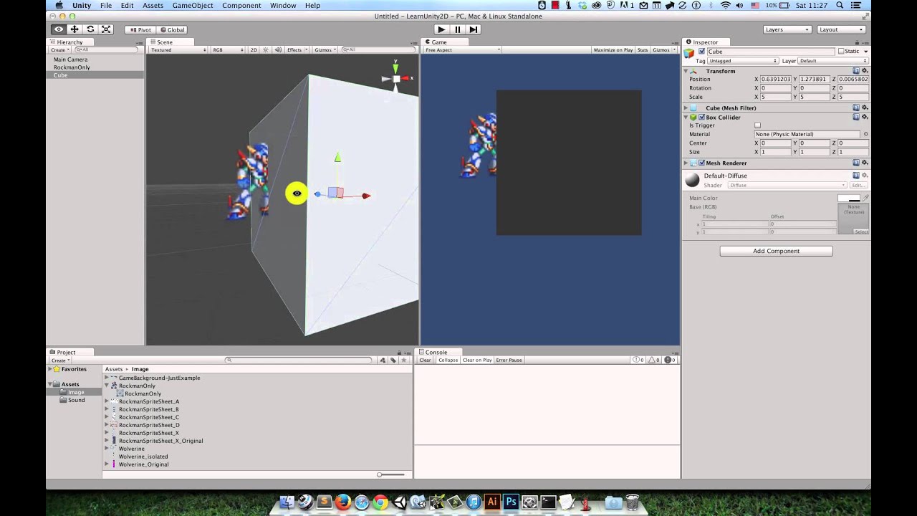The width and height of the screenshot is (917, 516).
Task: Open Box Collider help book icon
Action: coord(856,117)
